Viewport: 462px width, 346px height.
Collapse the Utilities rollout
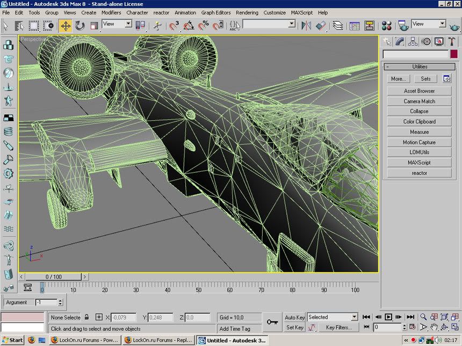click(x=420, y=67)
